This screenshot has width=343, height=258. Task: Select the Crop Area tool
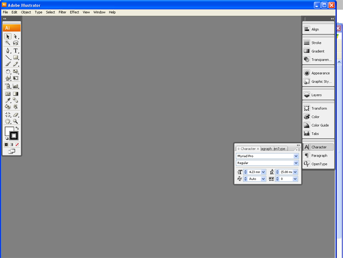click(8, 115)
